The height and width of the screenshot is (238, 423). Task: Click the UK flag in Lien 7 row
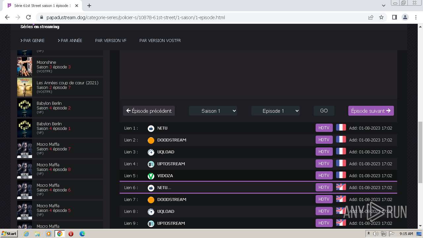click(x=341, y=199)
